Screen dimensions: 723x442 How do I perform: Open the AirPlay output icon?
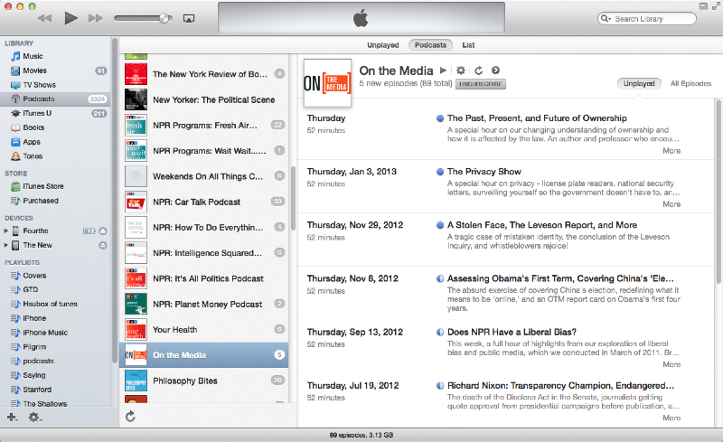(189, 18)
